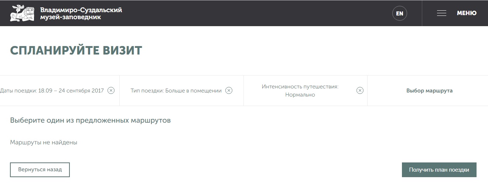Clear the trip dates with its X icon

point(111,91)
